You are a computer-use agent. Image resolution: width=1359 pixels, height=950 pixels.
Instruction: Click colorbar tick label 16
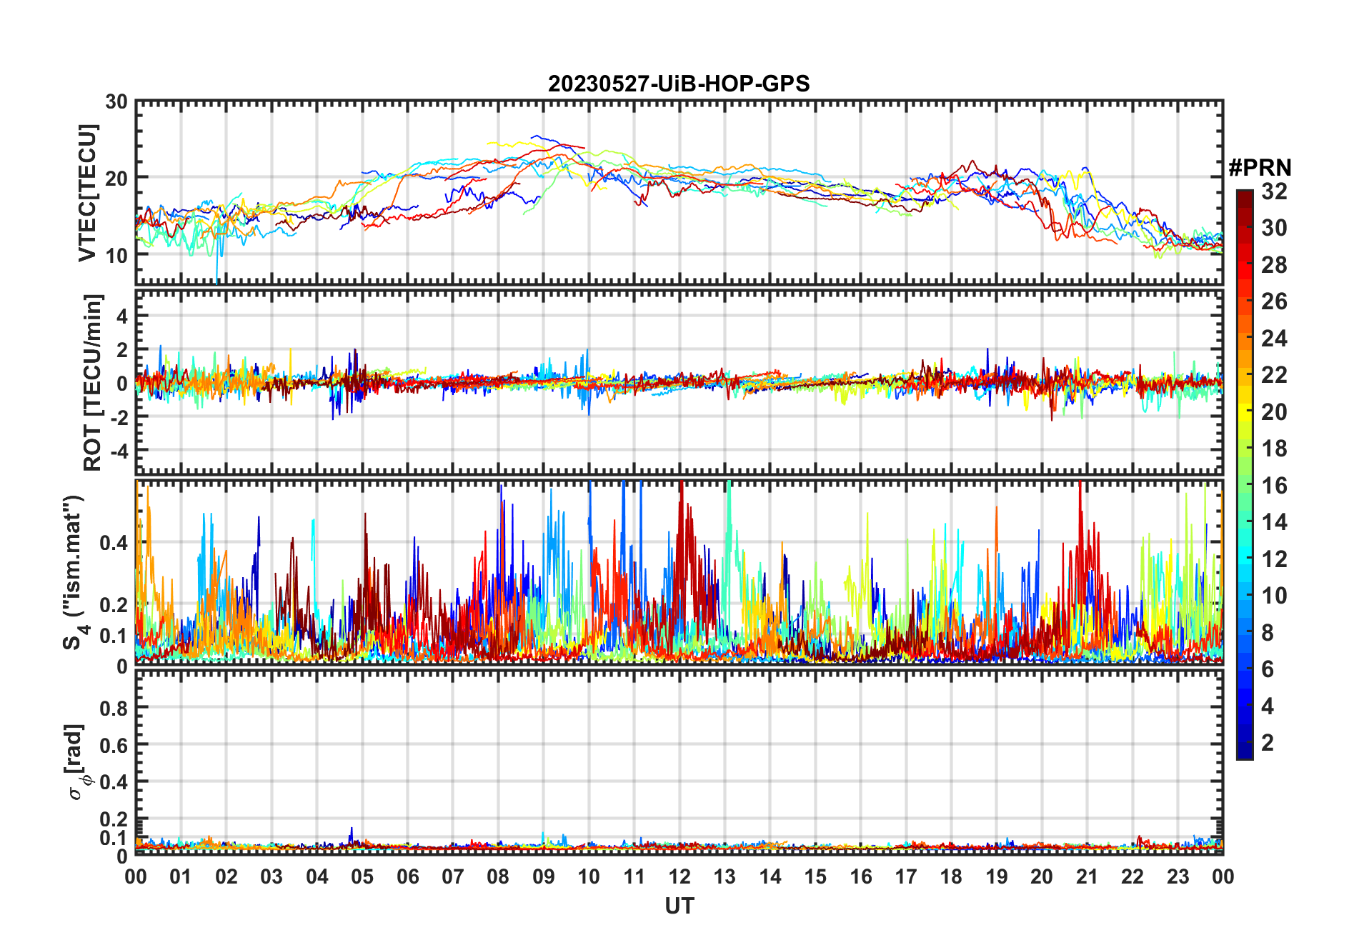pos(1274,486)
